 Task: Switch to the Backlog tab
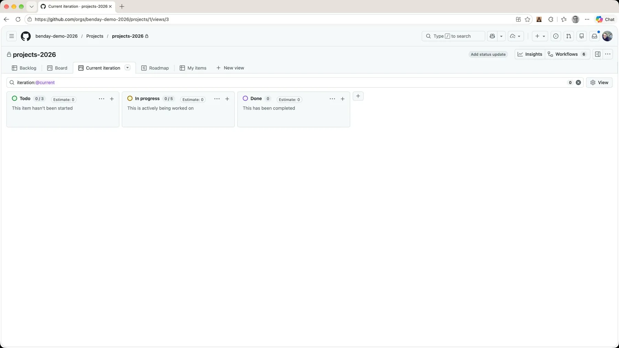[24, 68]
